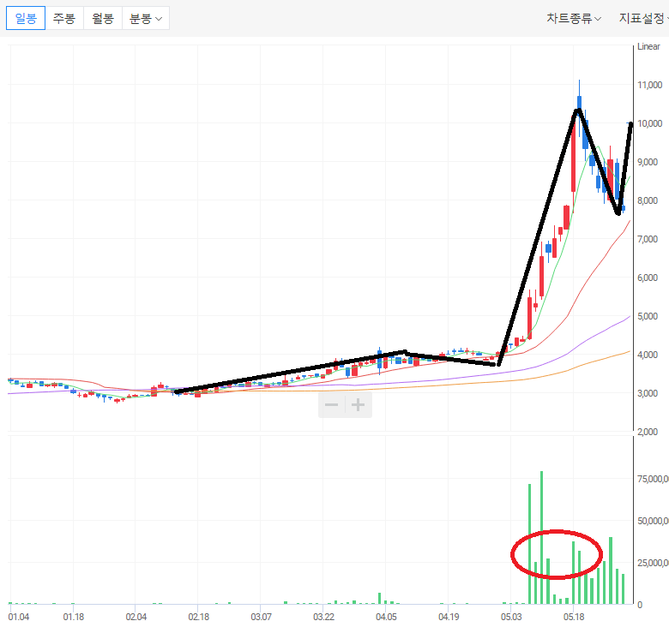The height and width of the screenshot is (627, 669).
Task: Switch to the 주봉 weekly chart tab
Action: pyautogui.click(x=64, y=18)
